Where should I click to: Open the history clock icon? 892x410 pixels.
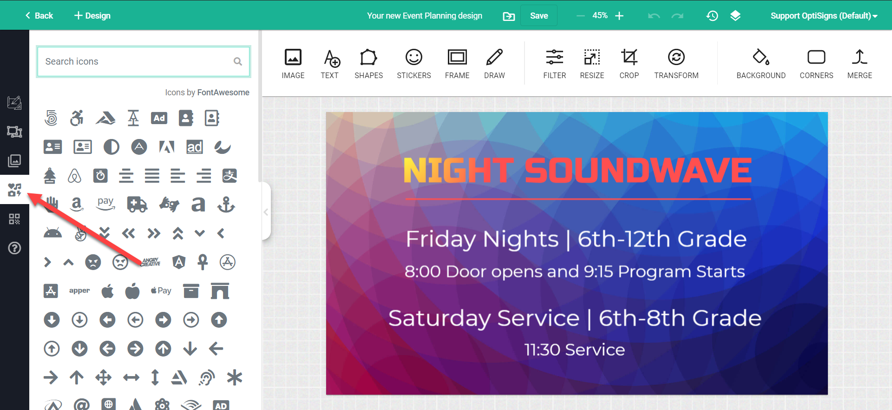(712, 16)
